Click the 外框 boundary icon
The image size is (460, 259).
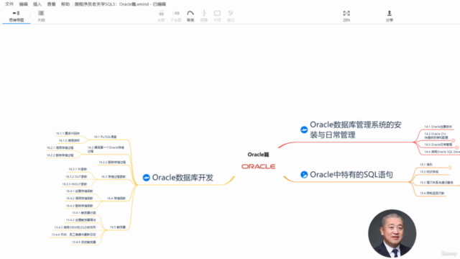pos(217,16)
